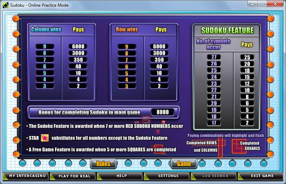Click the 8000 bonus value
Screen dimensions: 286x184
point(163,112)
